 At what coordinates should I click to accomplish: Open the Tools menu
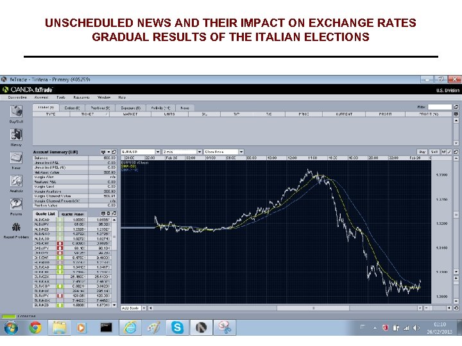(61, 97)
